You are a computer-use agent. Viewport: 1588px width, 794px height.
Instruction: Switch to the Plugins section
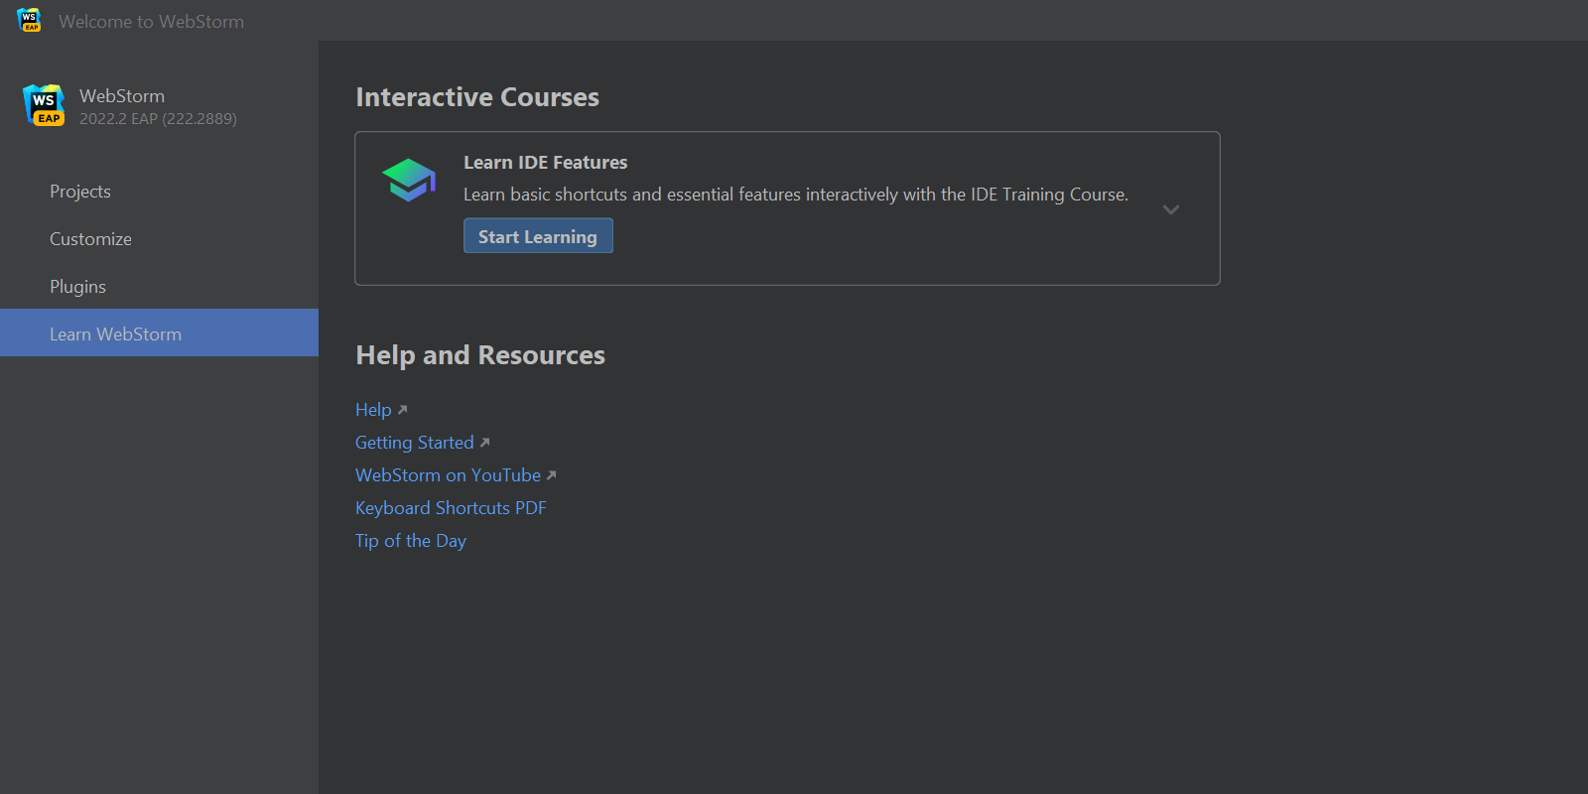[159, 287]
